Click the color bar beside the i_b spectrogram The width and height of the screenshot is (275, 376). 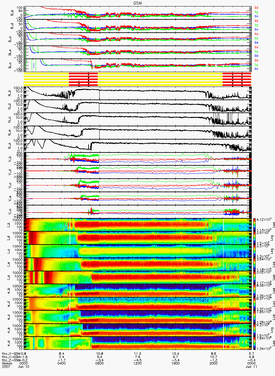(x=254, y=225)
